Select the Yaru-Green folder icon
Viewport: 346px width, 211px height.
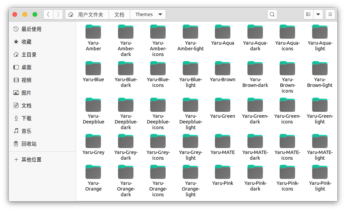[222, 105]
